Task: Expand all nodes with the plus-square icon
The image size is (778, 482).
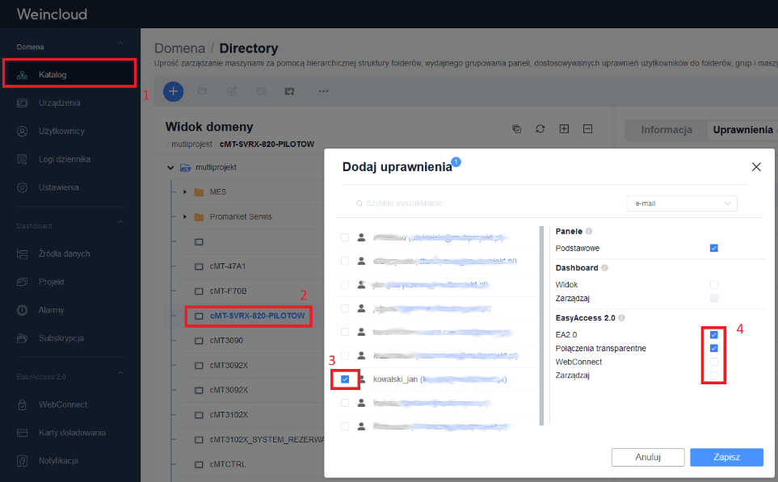Action: point(564,129)
